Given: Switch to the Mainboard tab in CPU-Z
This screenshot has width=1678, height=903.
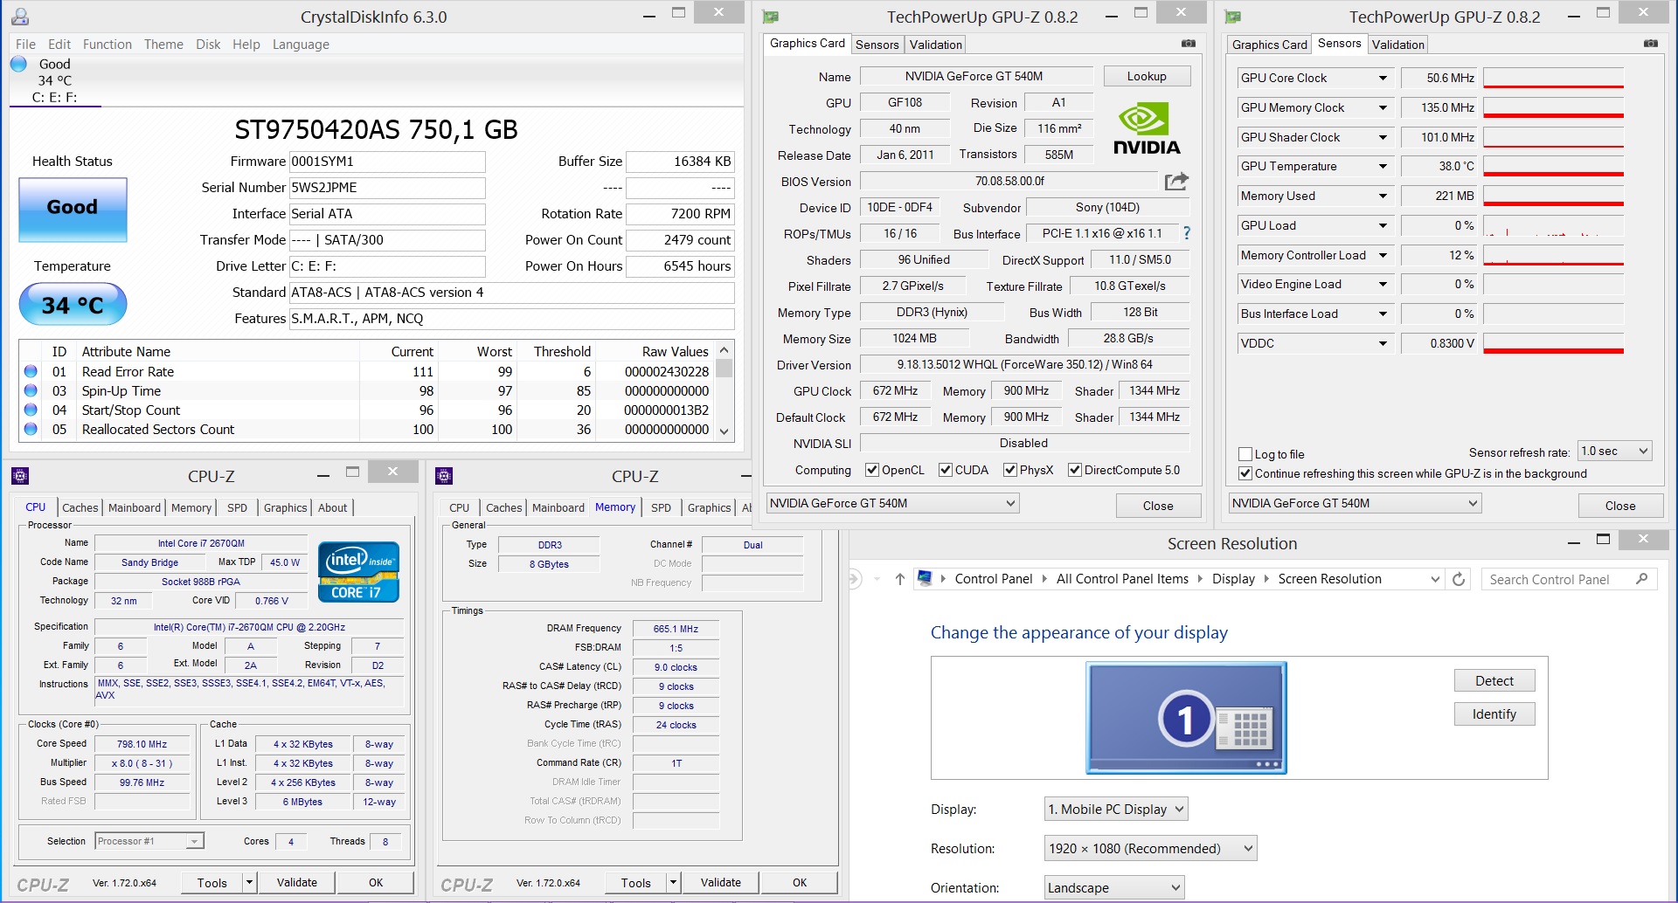Looking at the screenshot, I should tap(134, 507).
